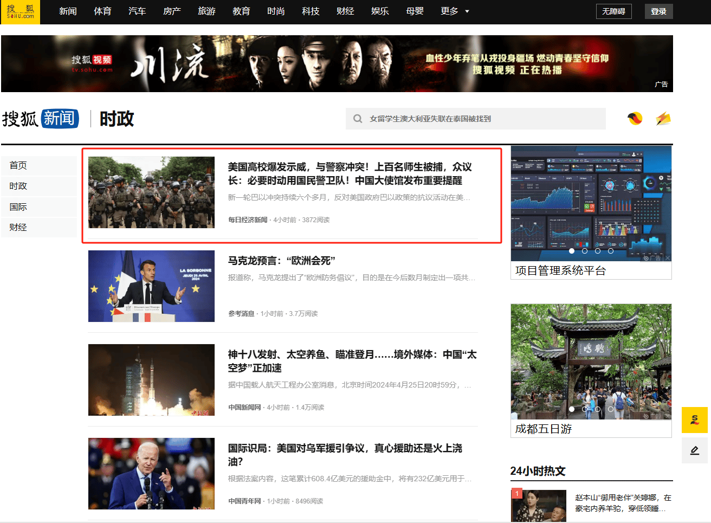Open the 赵本山 hot article thumbnail
Screen dimensions: 711x523
point(539,506)
